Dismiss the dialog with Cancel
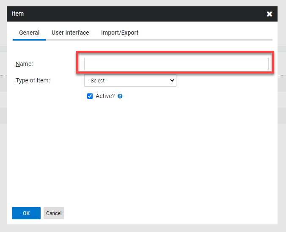Screen dimensions: 286x232 [54, 213]
